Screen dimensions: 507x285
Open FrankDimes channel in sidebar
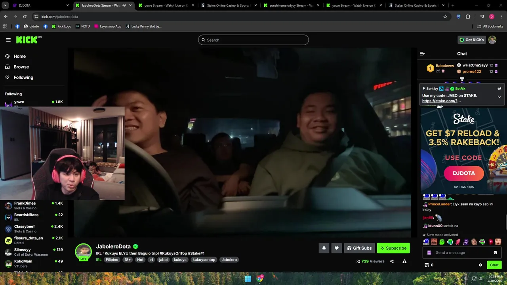pyautogui.click(x=34, y=205)
